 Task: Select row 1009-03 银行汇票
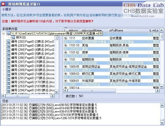tap(112, 74)
